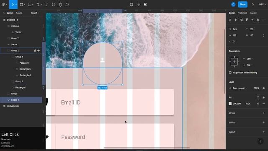Remove the D9D9D9 fill
Screen dimensions: 268x151
coord(263,104)
